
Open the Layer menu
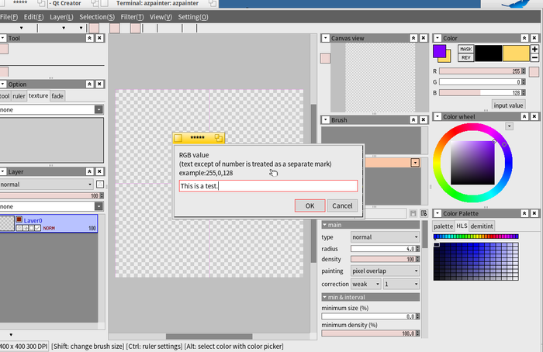tap(61, 17)
